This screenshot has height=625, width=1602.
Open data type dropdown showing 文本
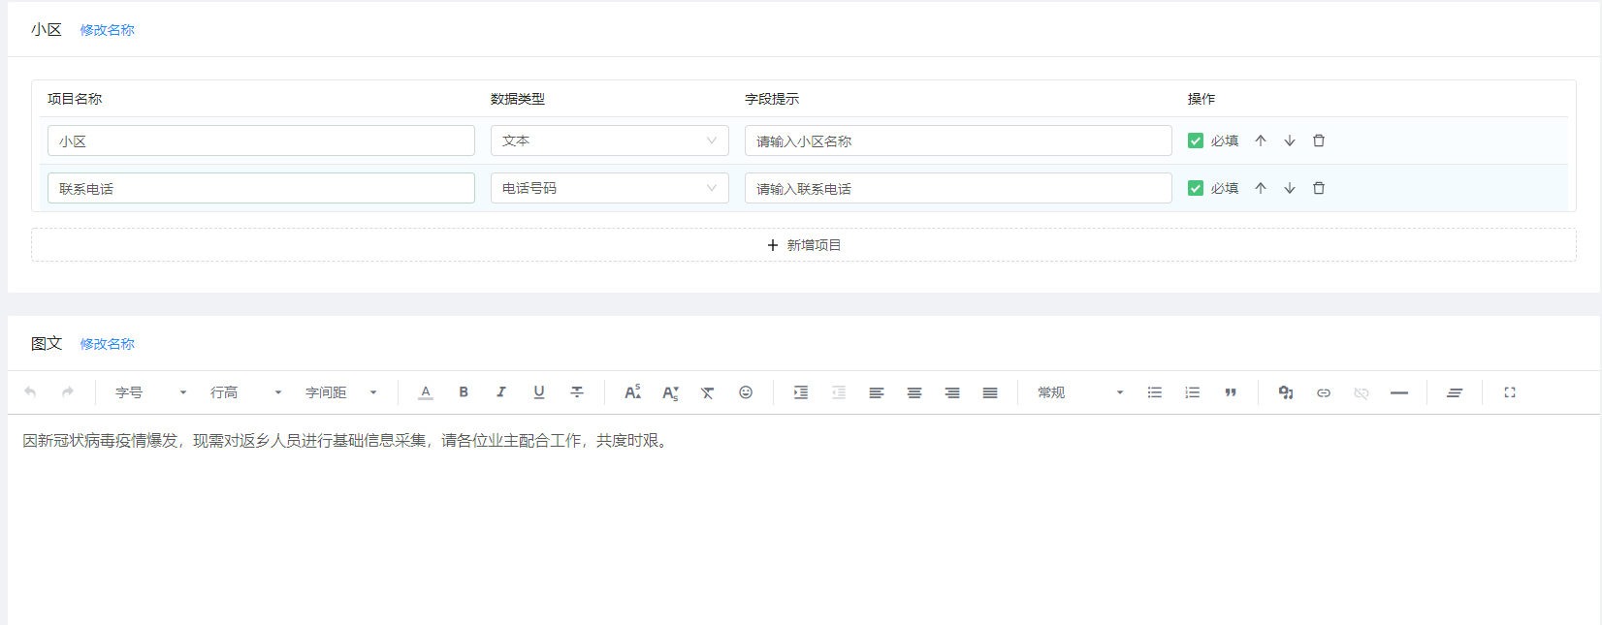[609, 141]
